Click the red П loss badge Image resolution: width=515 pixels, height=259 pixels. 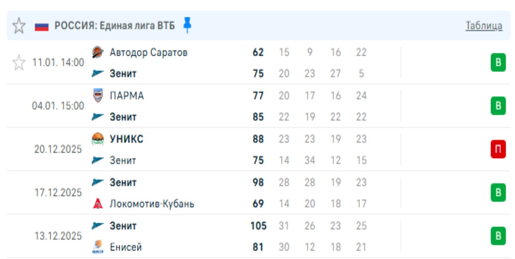click(x=498, y=150)
